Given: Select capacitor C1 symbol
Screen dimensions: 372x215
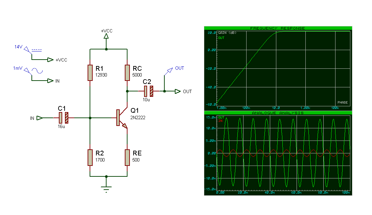Looking at the screenshot, I should point(63,118).
